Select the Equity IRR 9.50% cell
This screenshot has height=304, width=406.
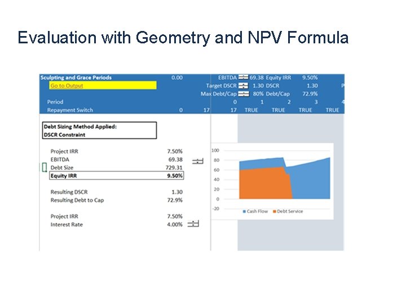pos(117,176)
